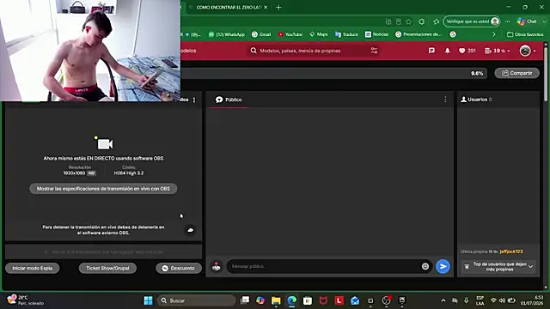Switch to the Usuarios tab
Viewport: 550px width, 309px height.
tap(475, 100)
